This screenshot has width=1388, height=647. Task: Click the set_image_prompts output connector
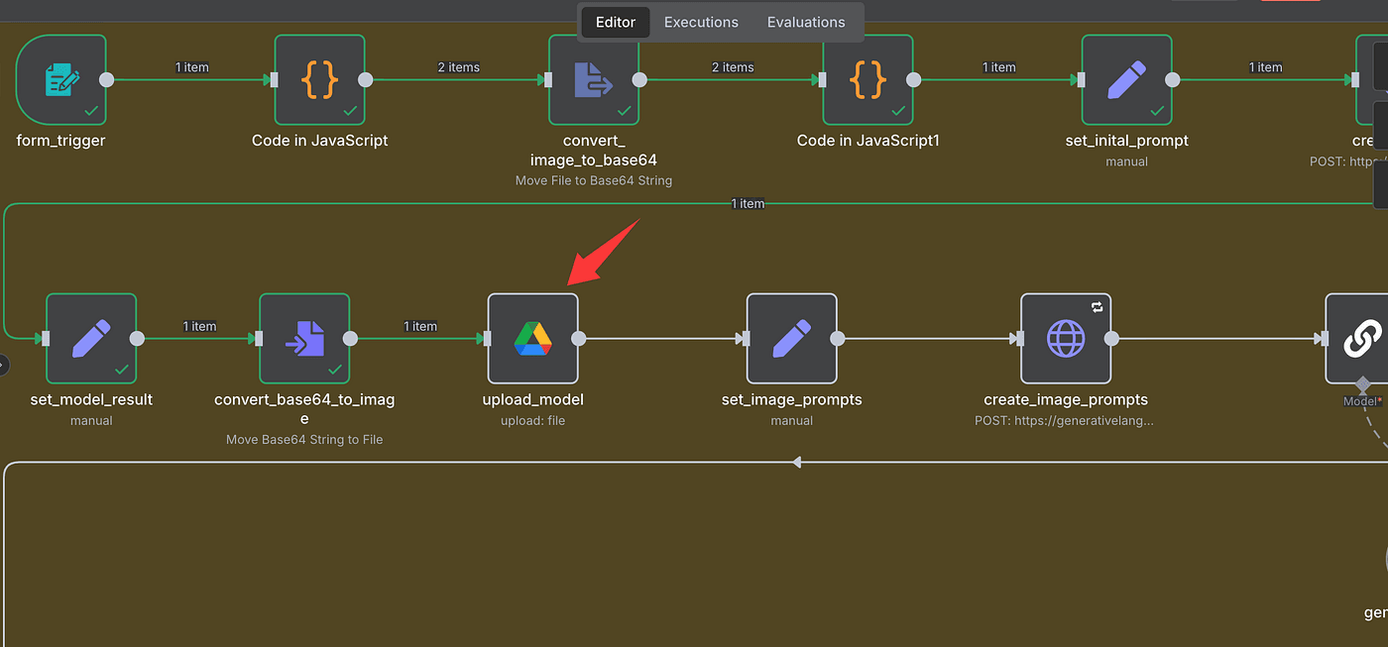pyautogui.click(x=838, y=339)
